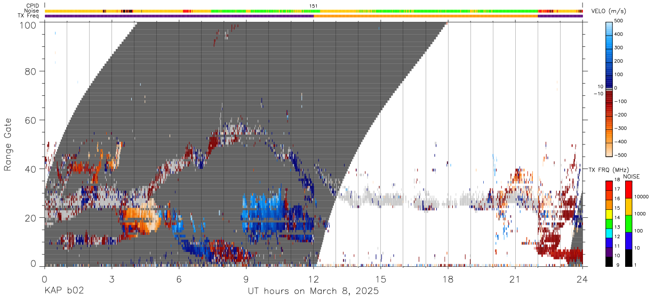Select the 1 label on NOISE legend

click(636, 265)
